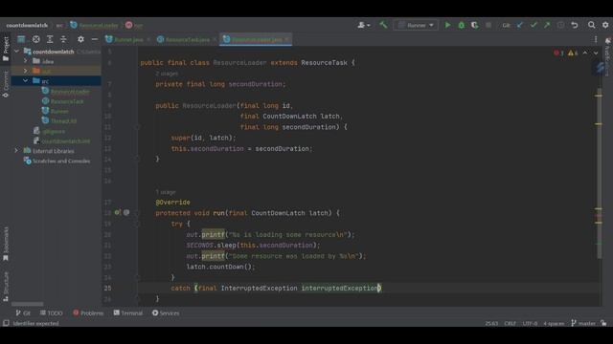Open Problems tool window
The height and width of the screenshot is (344, 613).
(x=88, y=312)
